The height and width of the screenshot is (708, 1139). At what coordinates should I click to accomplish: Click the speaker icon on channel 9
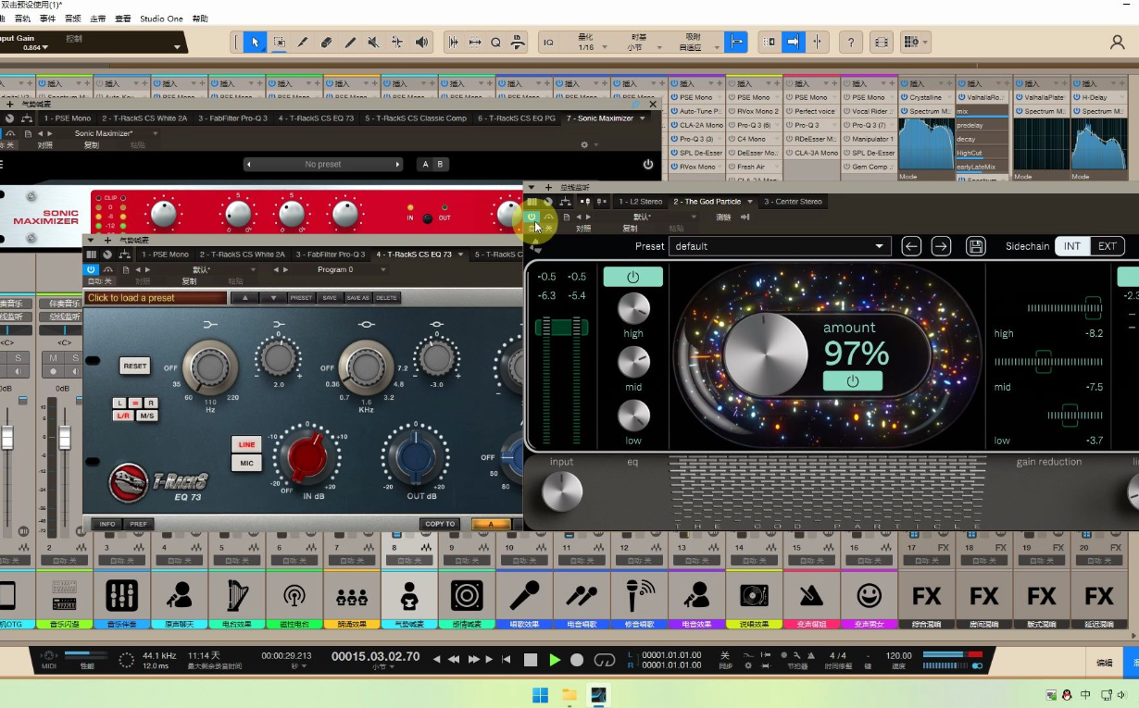tap(467, 594)
